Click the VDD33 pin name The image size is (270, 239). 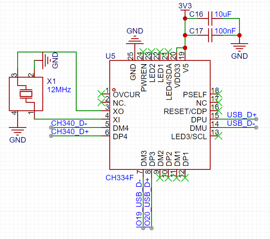tap(177, 76)
